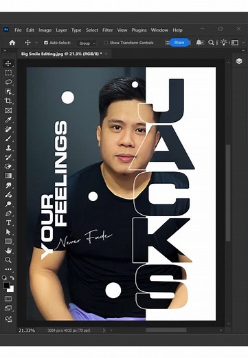This screenshot has width=248, height=358.
Task: Open the Filter menu
Action: [x=107, y=30]
